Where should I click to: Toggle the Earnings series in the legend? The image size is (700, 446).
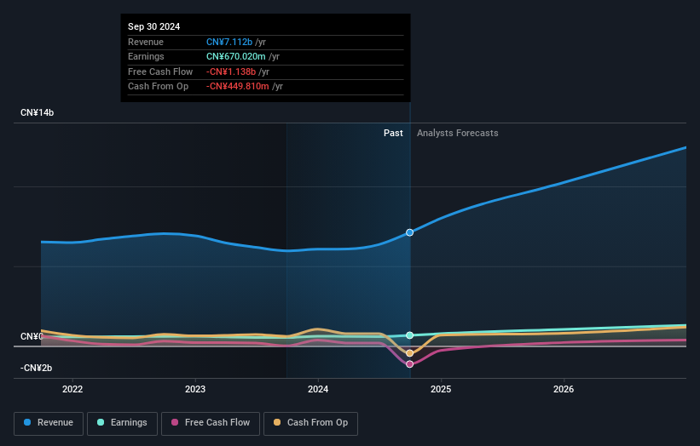point(121,423)
